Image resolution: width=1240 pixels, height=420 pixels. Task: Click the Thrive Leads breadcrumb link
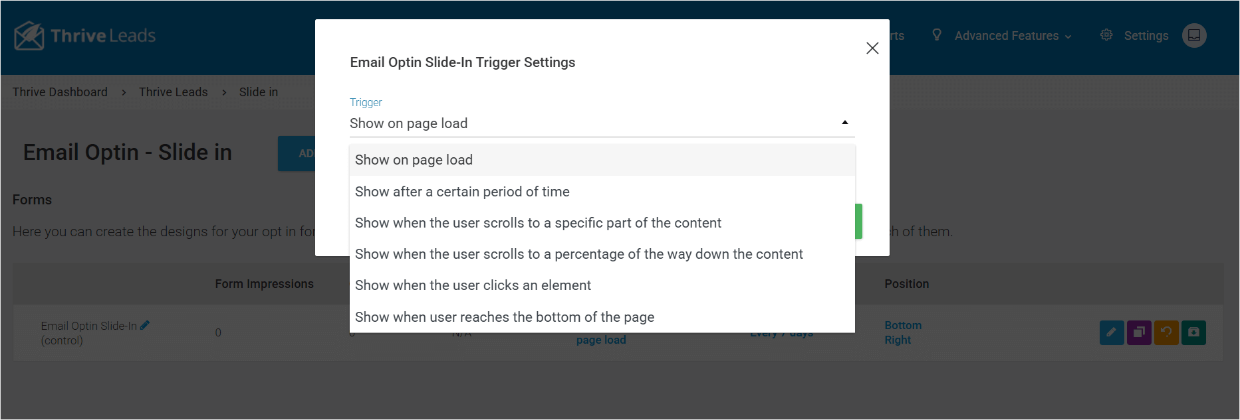[173, 92]
